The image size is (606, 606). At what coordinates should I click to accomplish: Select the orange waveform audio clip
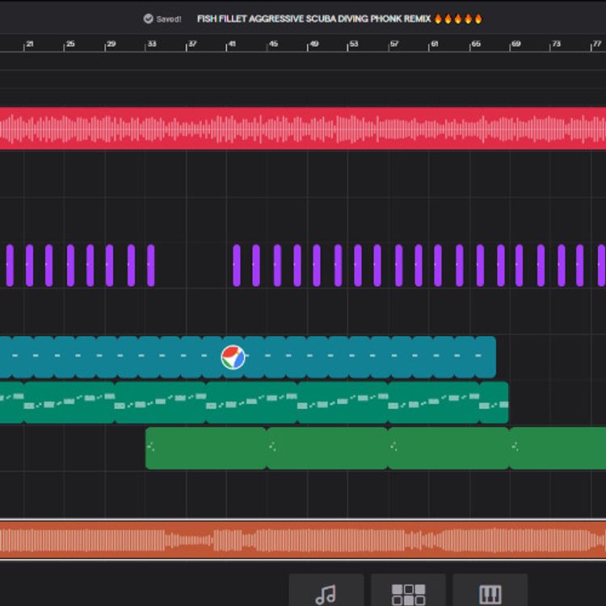point(303,540)
